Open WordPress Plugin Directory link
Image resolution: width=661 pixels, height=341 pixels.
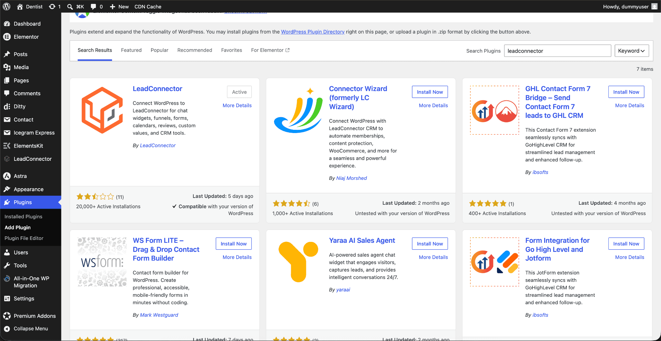313,32
